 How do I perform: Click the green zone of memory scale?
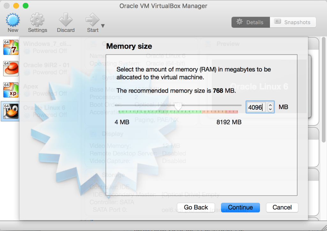[x=160, y=112]
